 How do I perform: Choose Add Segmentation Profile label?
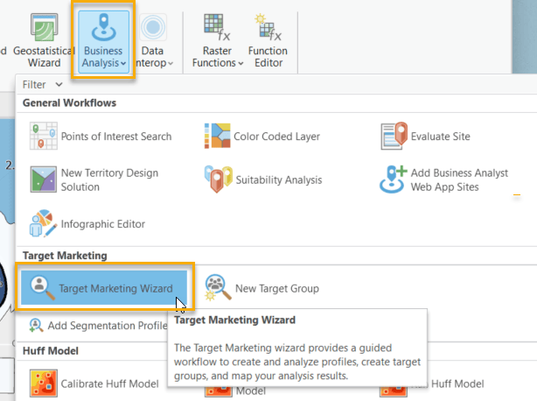108,326
